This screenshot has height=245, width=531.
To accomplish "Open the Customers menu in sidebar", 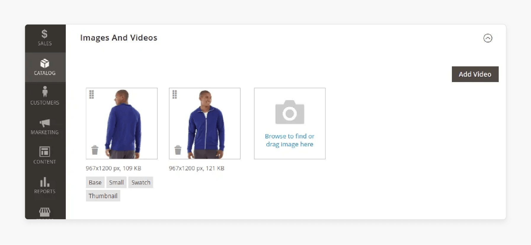I will point(45,96).
